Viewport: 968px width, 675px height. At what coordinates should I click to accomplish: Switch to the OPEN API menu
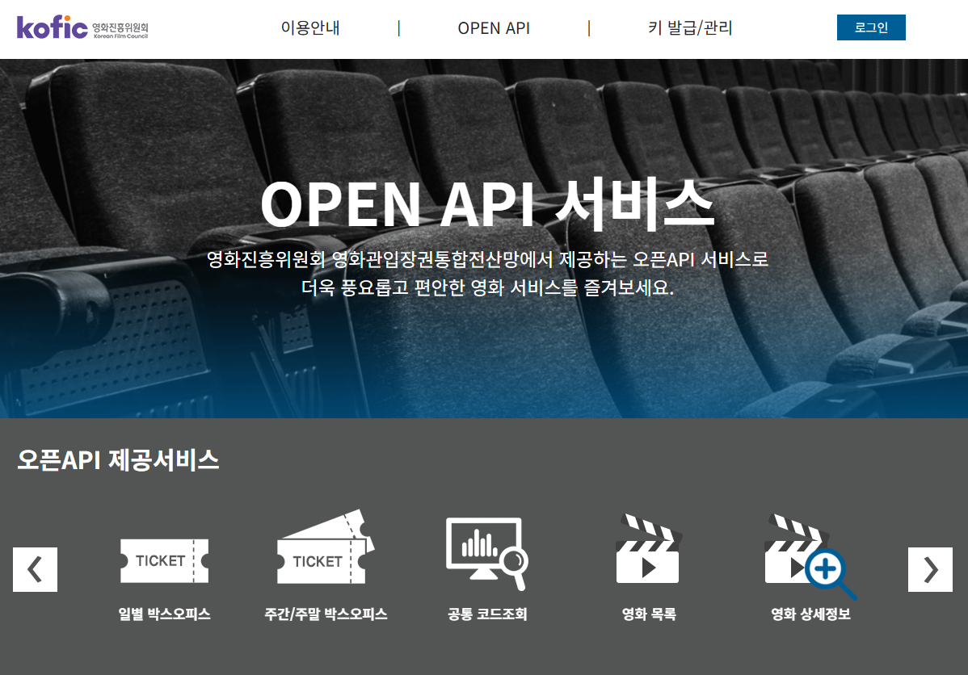coord(494,27)
